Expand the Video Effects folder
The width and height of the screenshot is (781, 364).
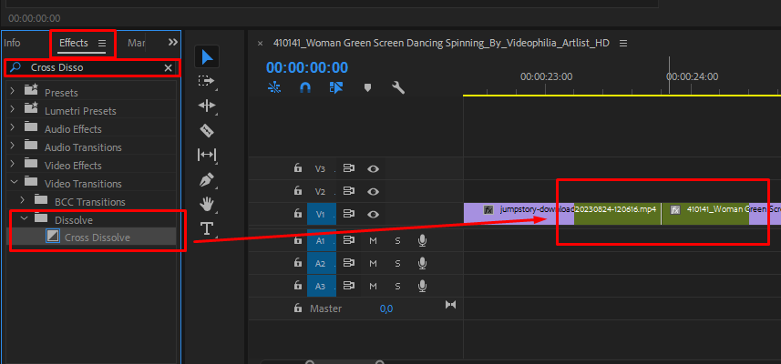click(13, 164)
